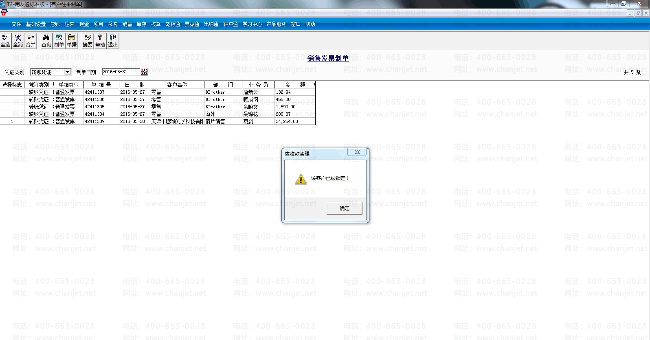Open the 票据通 menu
Screen dimensions: 650x340
point(192,24)
